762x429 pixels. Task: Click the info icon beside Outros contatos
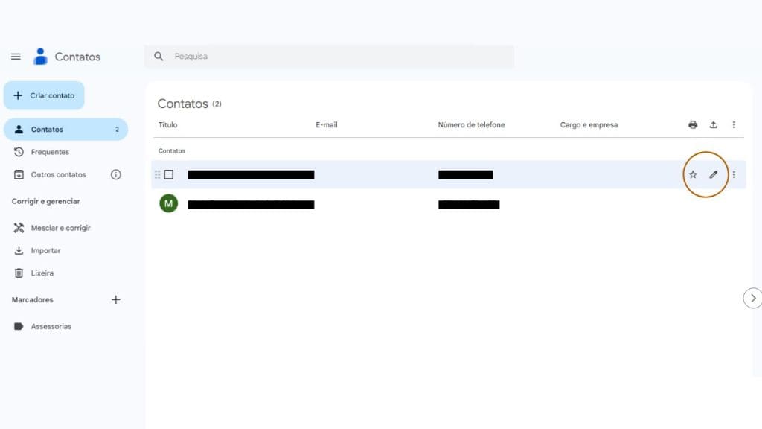(x=116, y=174)
